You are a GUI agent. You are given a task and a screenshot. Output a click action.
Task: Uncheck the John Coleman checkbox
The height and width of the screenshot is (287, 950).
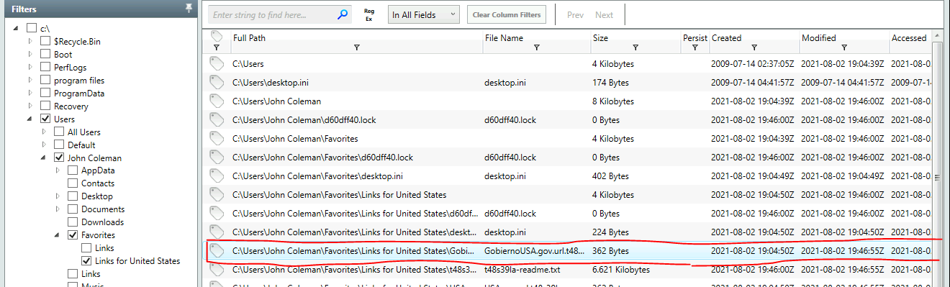click(x=59, y=158)
